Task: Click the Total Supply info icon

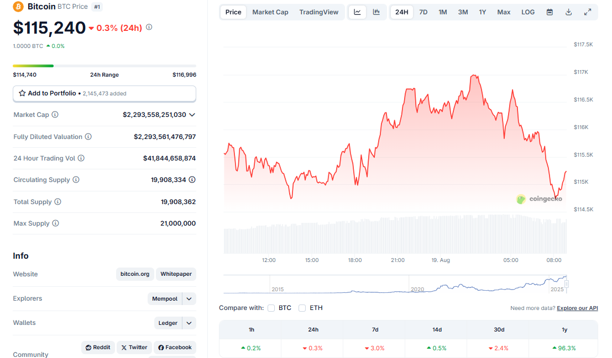Action: (57, 202)
